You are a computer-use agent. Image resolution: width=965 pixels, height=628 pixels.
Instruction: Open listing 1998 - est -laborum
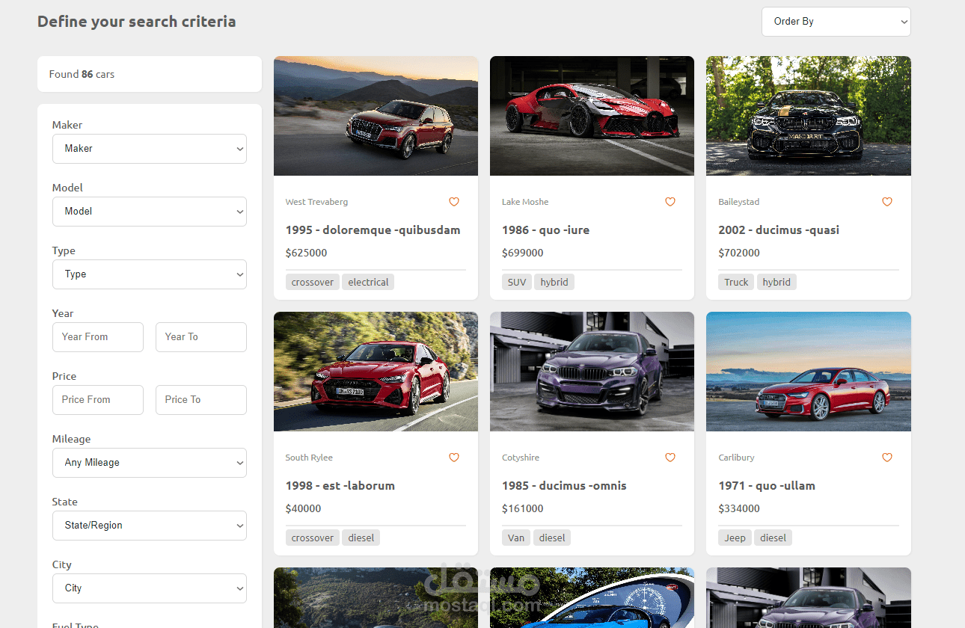click(x=340, y=486)
